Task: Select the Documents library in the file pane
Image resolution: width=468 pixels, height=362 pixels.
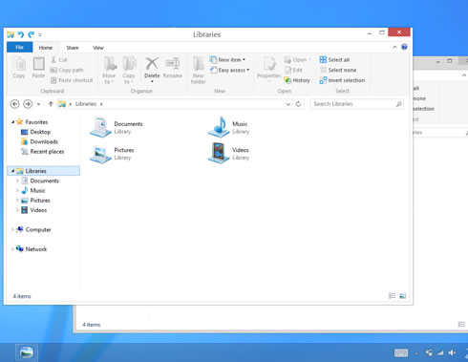Action: pyautogui.click(x=117, y=127)
